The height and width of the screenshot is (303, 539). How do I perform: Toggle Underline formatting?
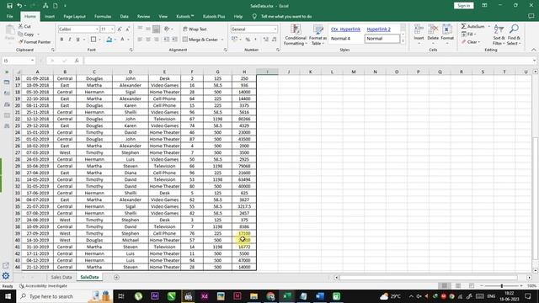[78, 40]
